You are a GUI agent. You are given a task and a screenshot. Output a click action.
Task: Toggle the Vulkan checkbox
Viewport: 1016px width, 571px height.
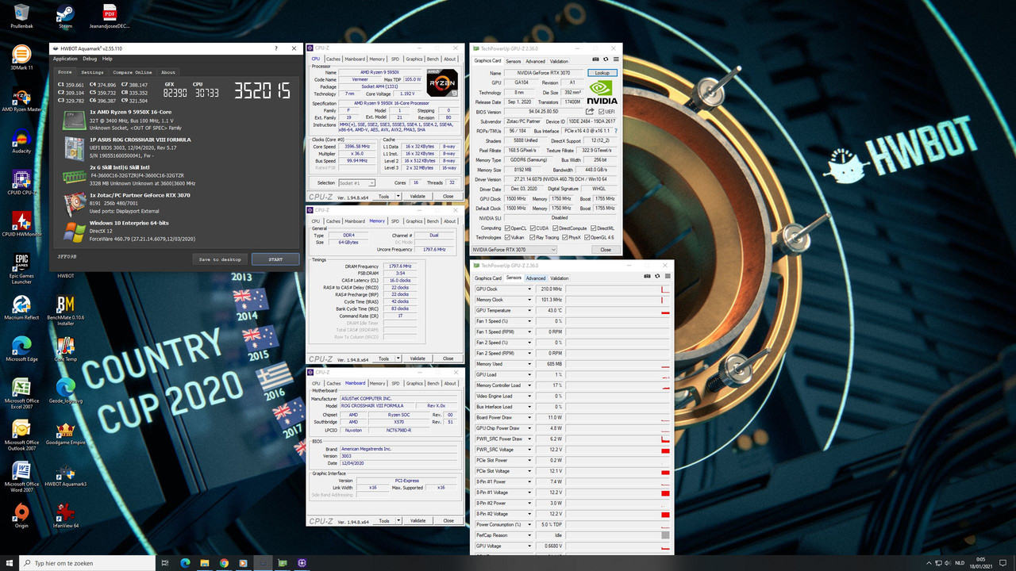(508, 237)
